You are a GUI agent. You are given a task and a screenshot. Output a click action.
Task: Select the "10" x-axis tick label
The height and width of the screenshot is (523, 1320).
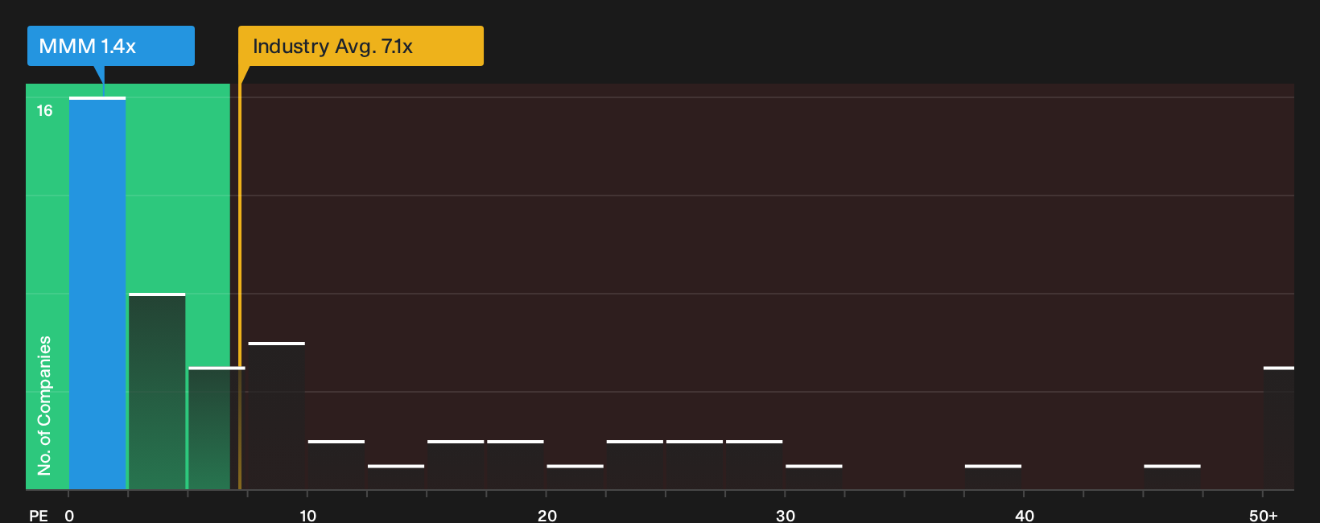click(307, 515)
